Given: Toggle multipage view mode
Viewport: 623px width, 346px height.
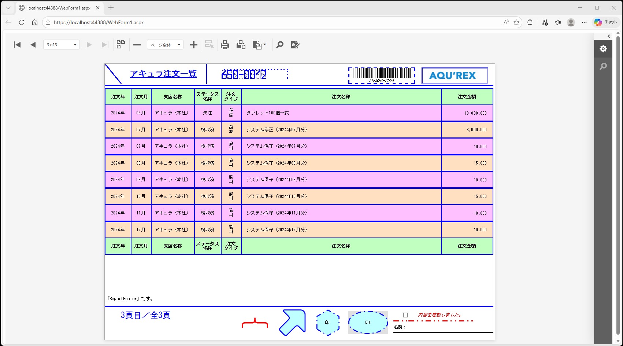Looking at the screenshot, I should tap(121, 45).
